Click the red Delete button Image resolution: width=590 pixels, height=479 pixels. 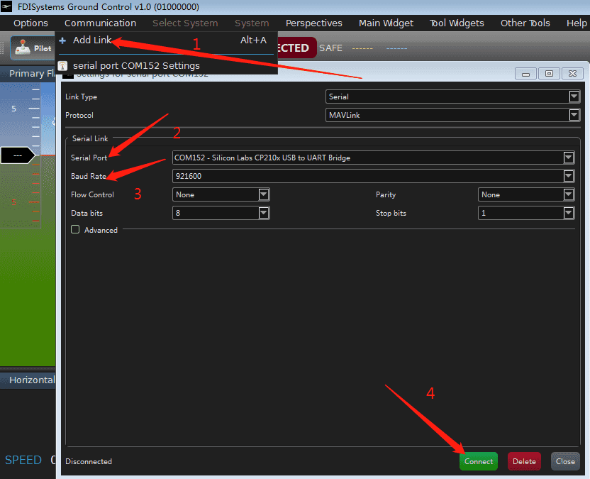click(524, 461)
